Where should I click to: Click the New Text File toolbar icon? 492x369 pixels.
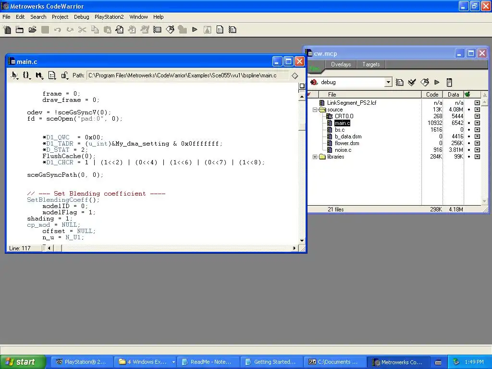click(7, 30)
